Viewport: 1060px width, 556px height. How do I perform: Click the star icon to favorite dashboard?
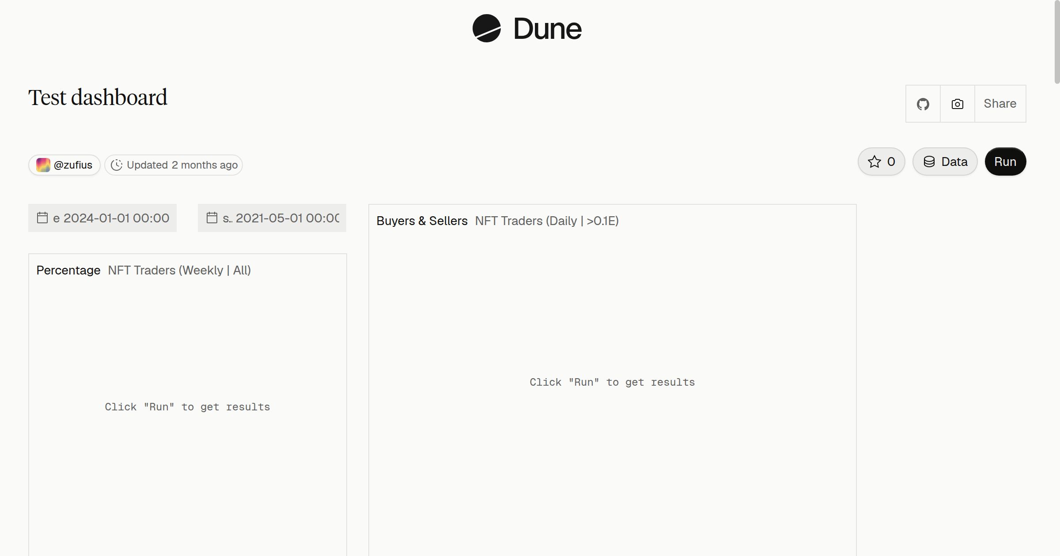(874, 162)
